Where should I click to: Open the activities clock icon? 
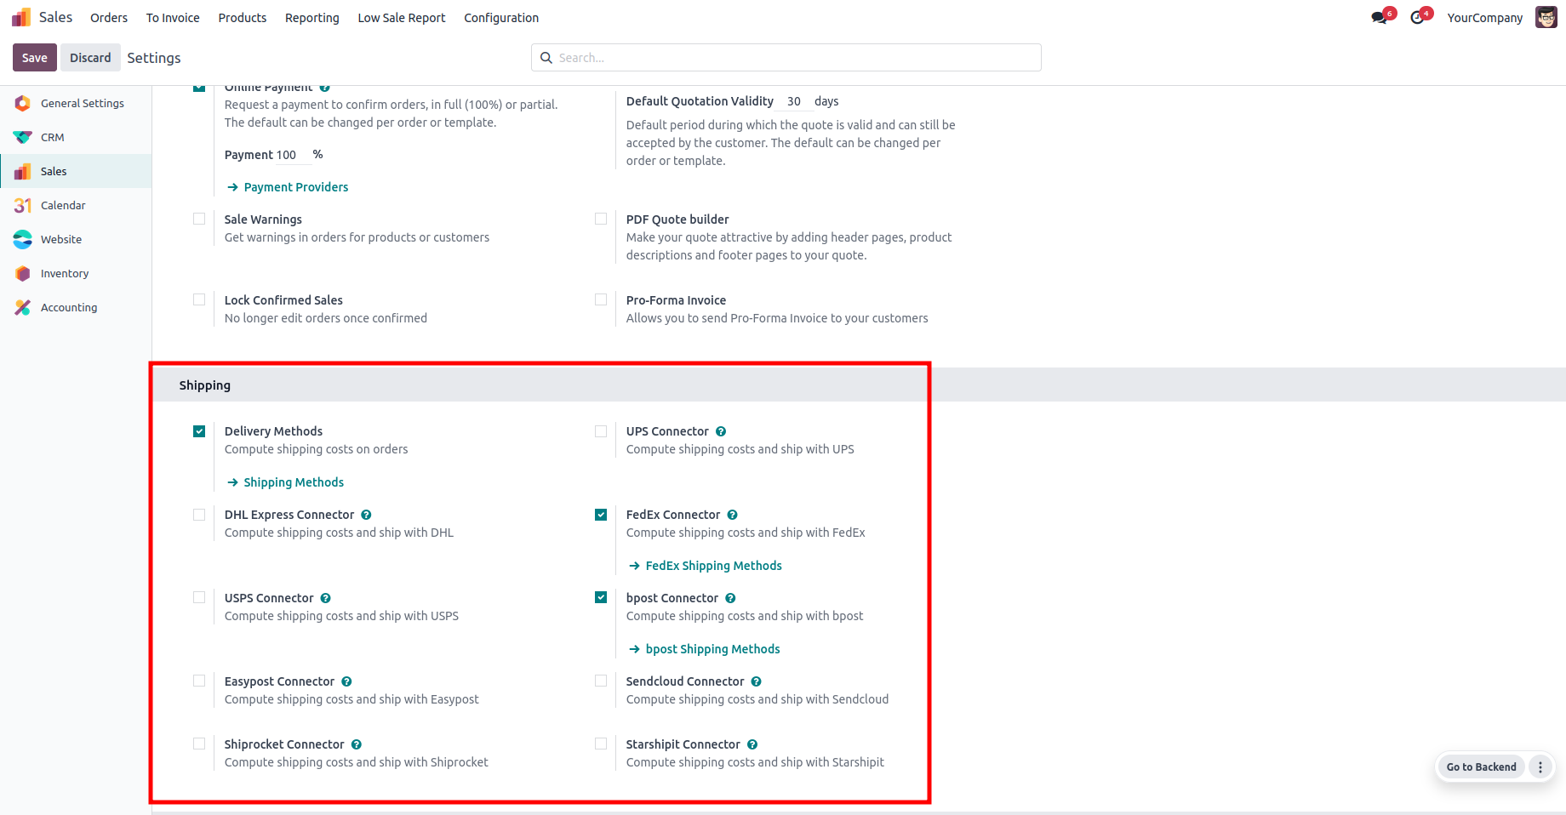click(x=1417, y=18)
